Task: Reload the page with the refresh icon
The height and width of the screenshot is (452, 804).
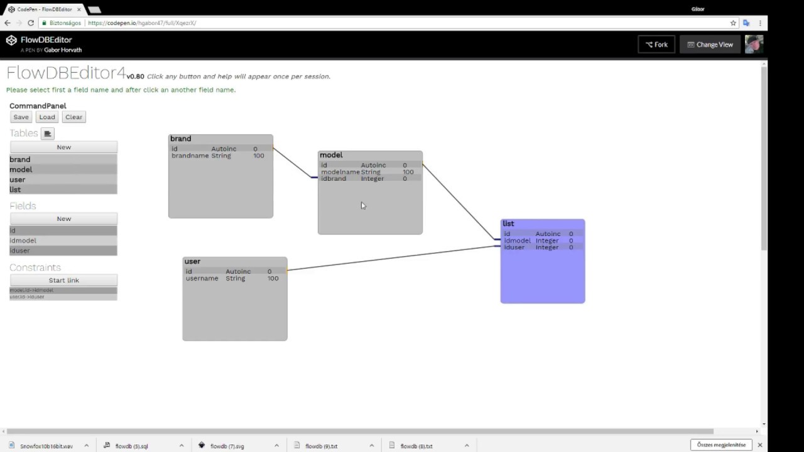Action: tap(31, 23)
